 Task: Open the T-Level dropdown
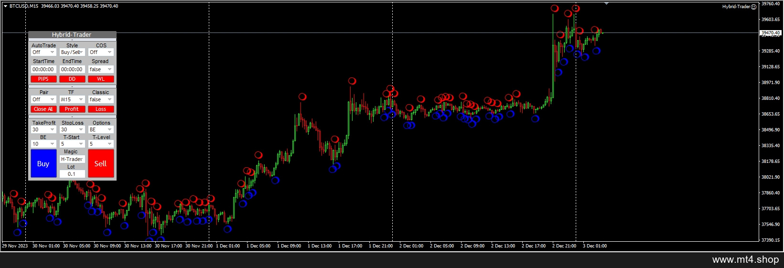(101, 144)
